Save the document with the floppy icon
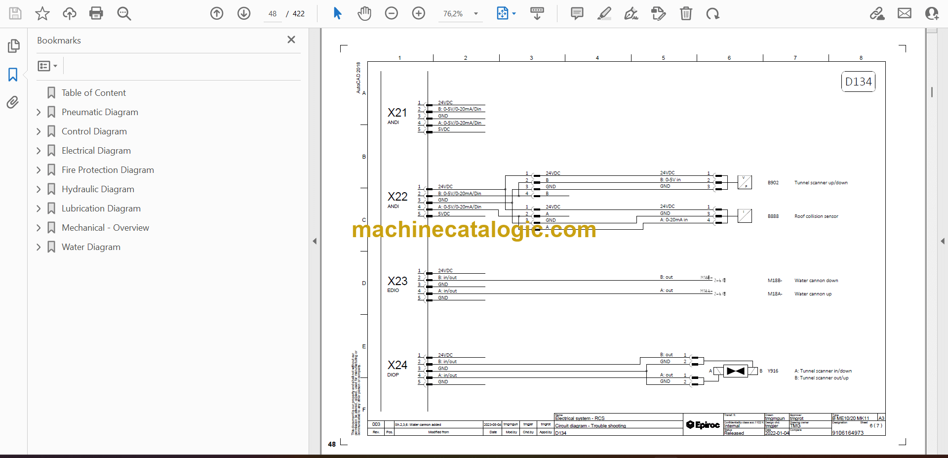Screen dimensions: 948x458 (x=15, y=13)
